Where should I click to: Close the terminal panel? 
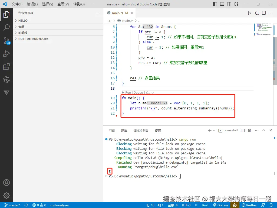tap(271, 130)
